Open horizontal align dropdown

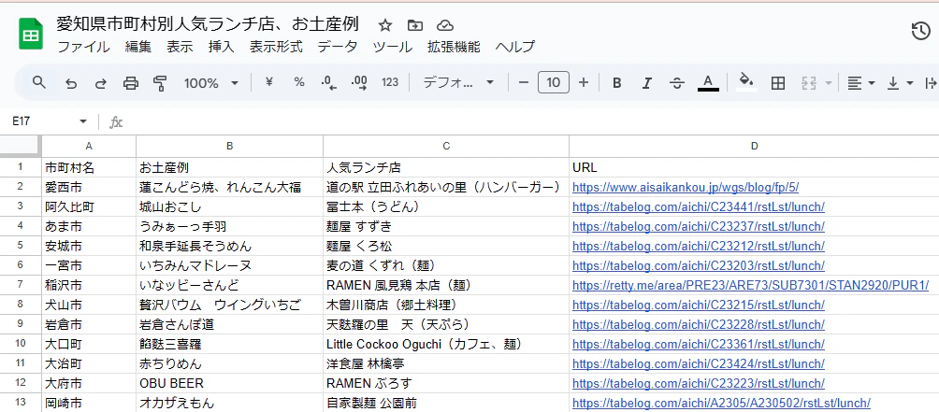pos(861,83)
